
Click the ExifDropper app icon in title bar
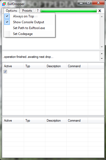coord(4,4)
